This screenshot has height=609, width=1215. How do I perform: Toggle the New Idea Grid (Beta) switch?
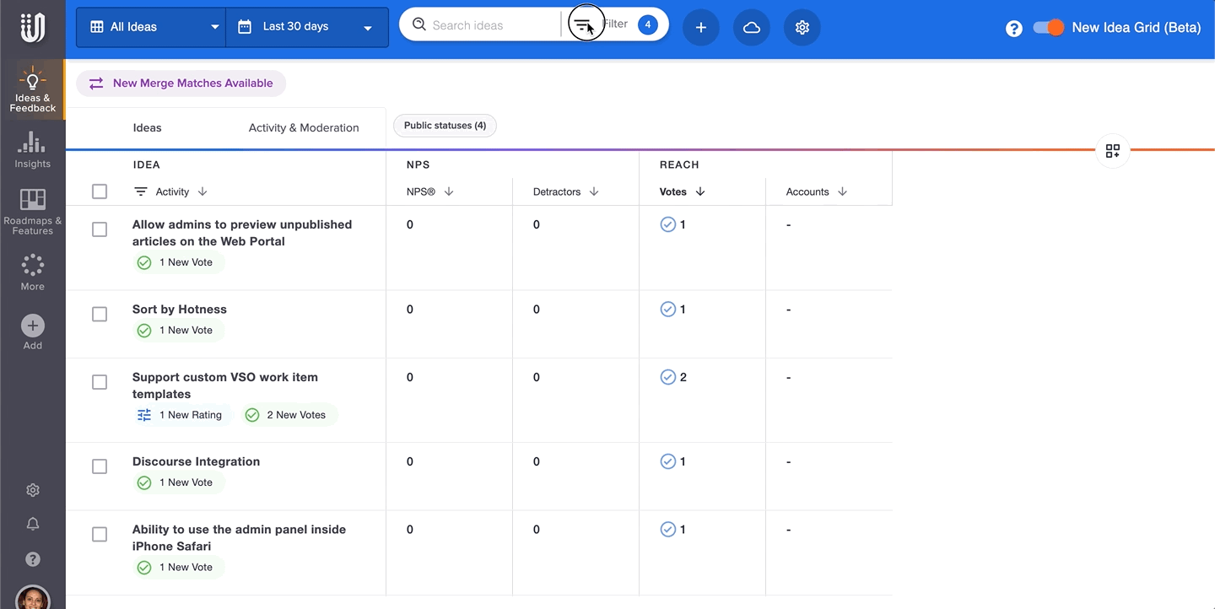[1048, 28]
